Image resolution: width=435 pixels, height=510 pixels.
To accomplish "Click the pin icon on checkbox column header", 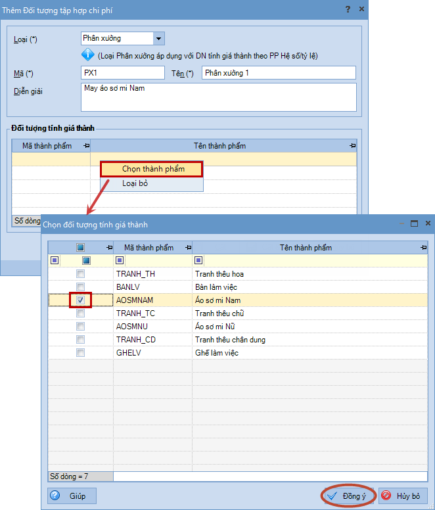I will (109, 248).
